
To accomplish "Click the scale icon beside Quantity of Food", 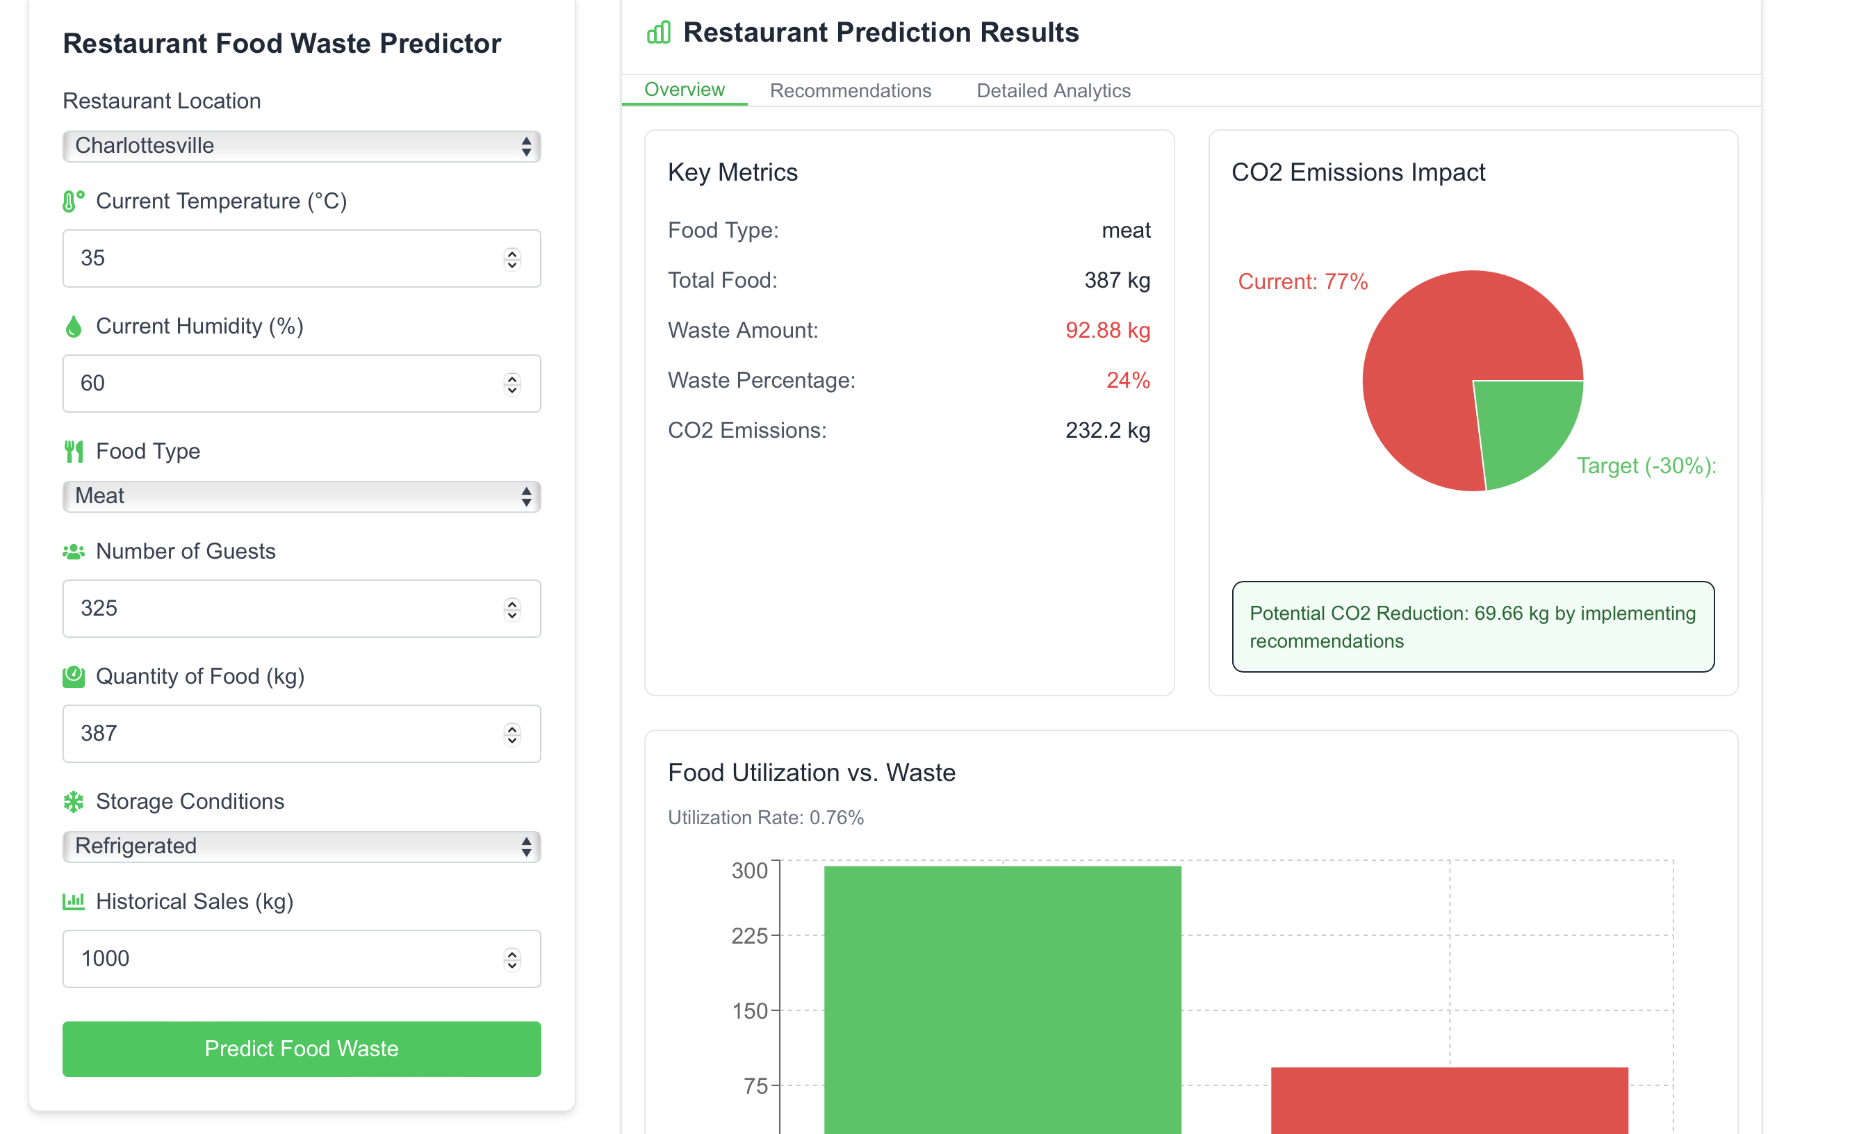I will pyautogui.click(x=73, y=677).
